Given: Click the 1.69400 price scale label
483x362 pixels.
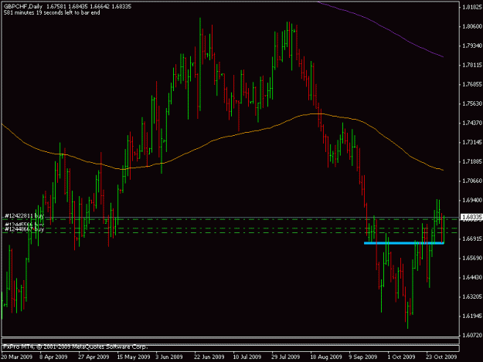Looking at the screenshot, I should pyautogui.click(x=472, y=200).
